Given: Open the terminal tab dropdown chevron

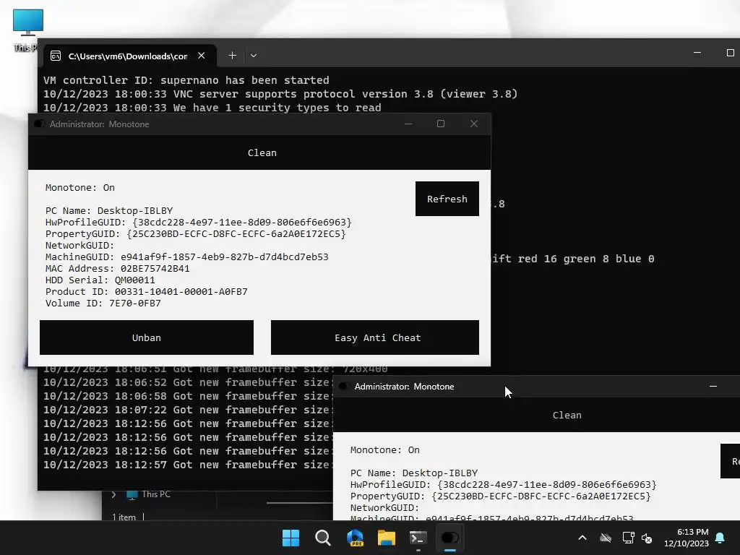Looking at the screenshot, I should (254, 56).
